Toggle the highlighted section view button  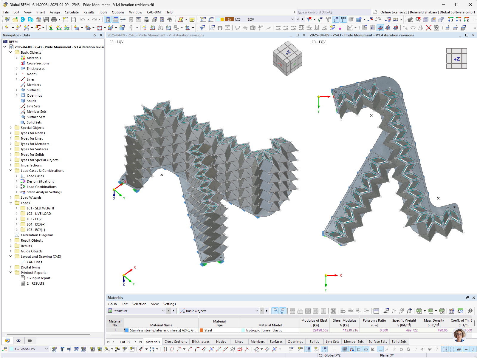[x=380, y=28]
